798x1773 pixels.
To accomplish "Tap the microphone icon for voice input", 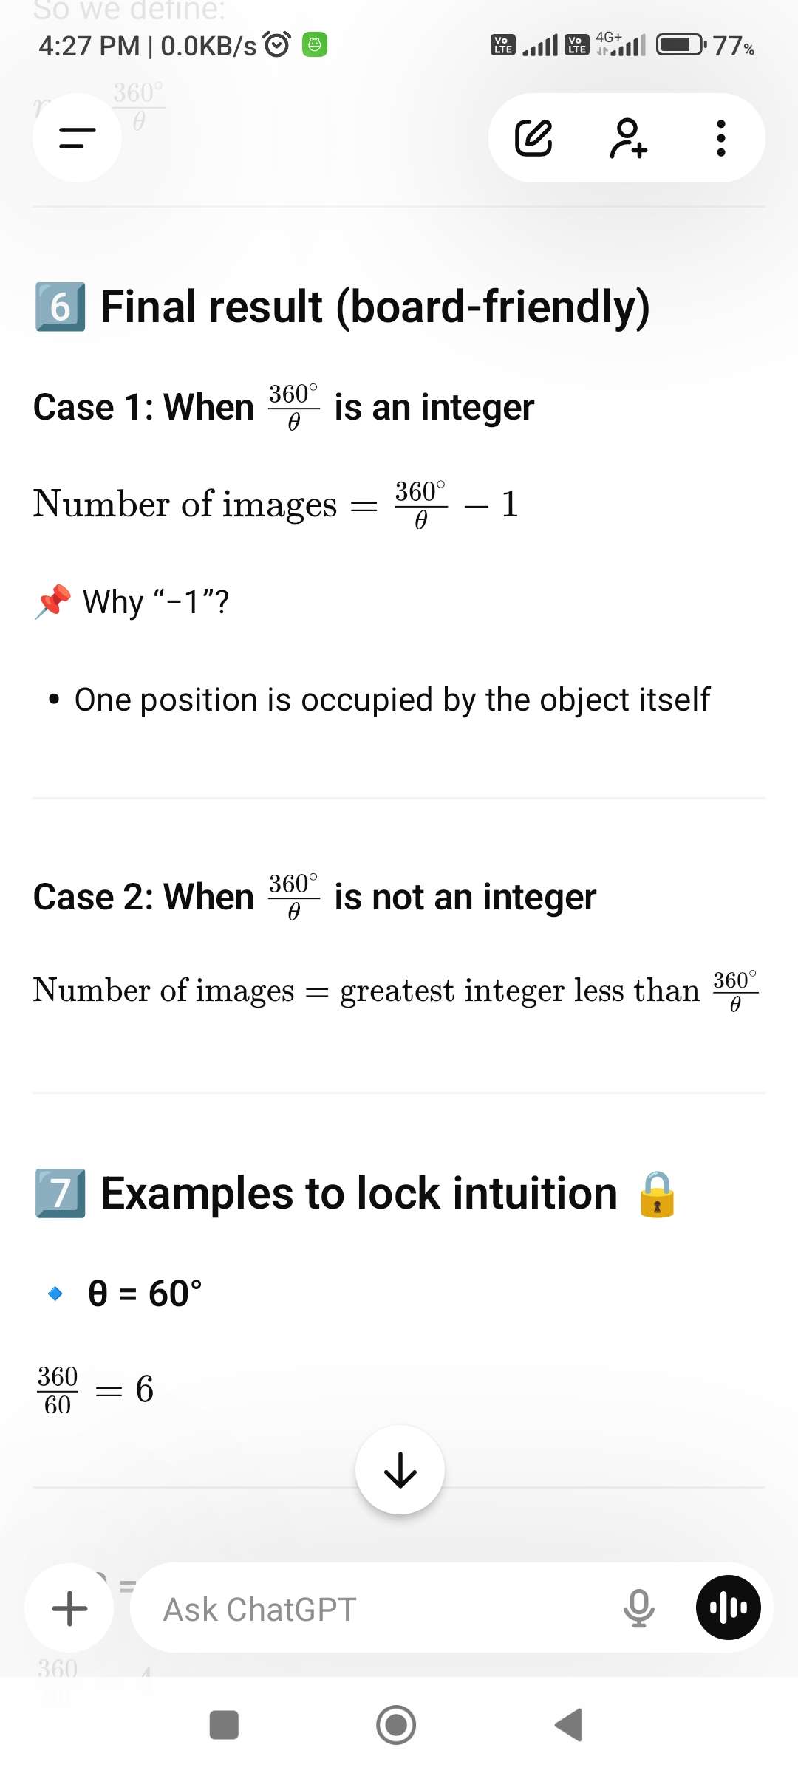I will point(638,1609).
